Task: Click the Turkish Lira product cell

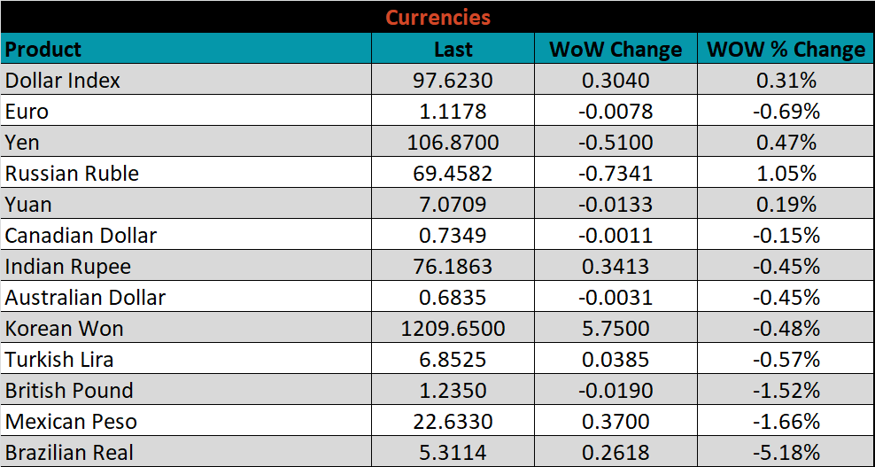Action: point(59,360)
